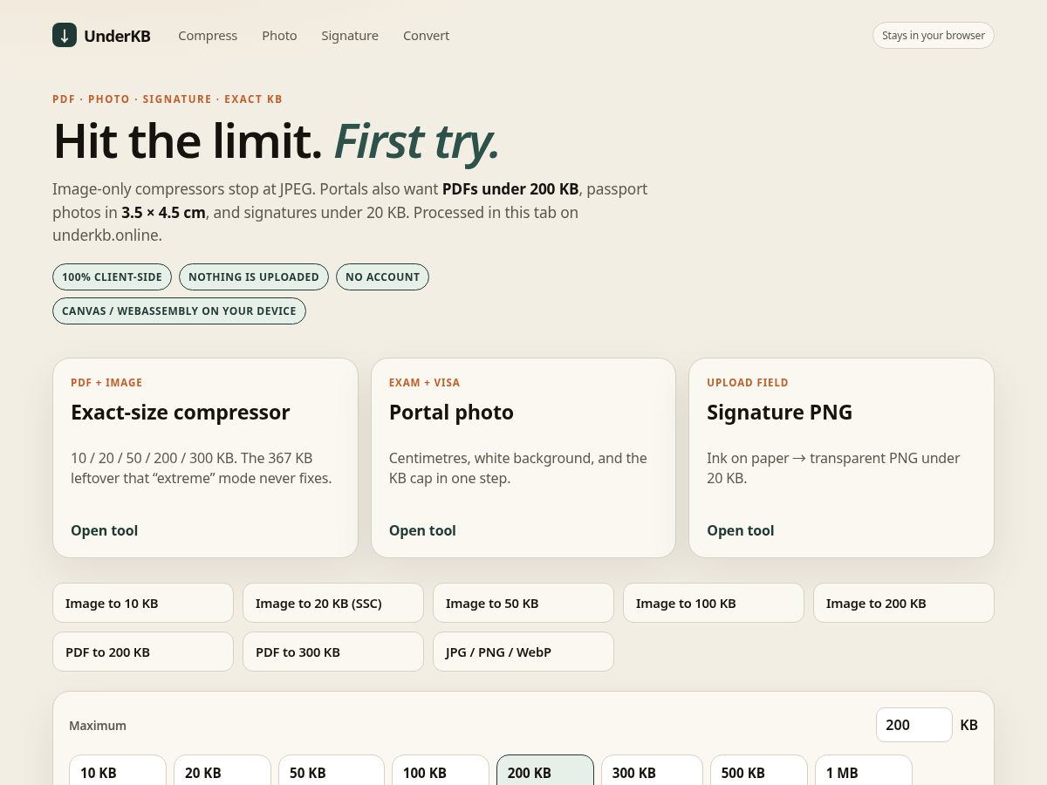This screenshot has width=1047, height=785.
Task: Open the PDF to 300 KB shortcut
Action: tap(333, 652)
